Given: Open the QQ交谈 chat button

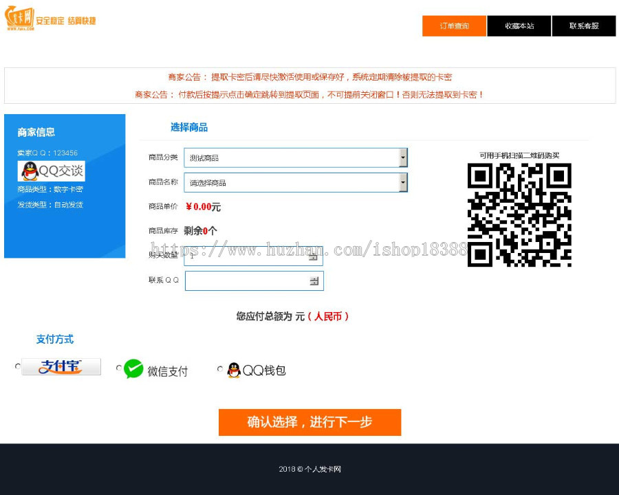Looking at the screenshot, I should click(52, 171).
